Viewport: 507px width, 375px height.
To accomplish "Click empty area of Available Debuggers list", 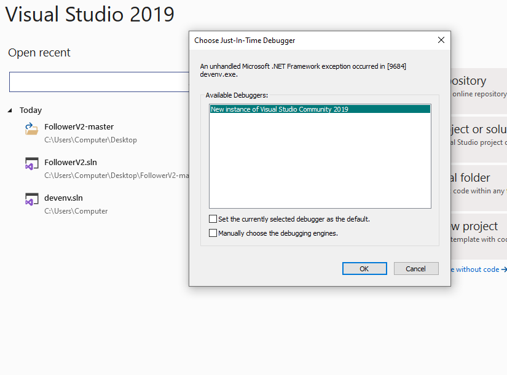I will (x=320, y=161).
